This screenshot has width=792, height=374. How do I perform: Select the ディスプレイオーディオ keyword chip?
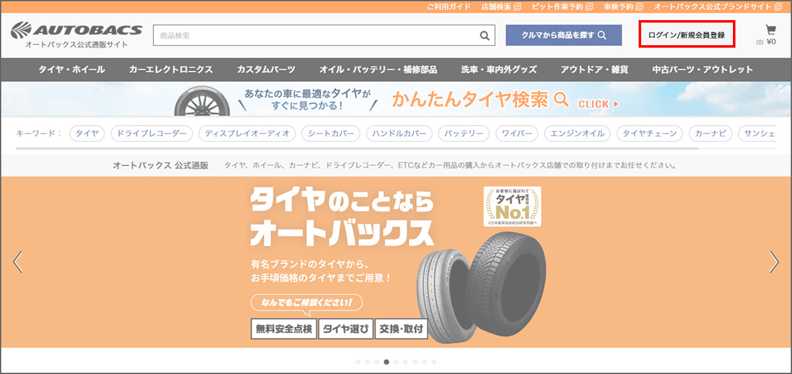pyautogui.click(x=247, y=134)
